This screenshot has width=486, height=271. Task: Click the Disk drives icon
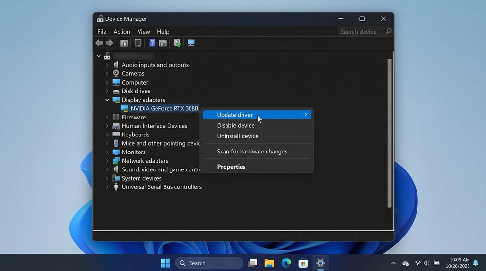pyautogui.click(x=116, y=91)
